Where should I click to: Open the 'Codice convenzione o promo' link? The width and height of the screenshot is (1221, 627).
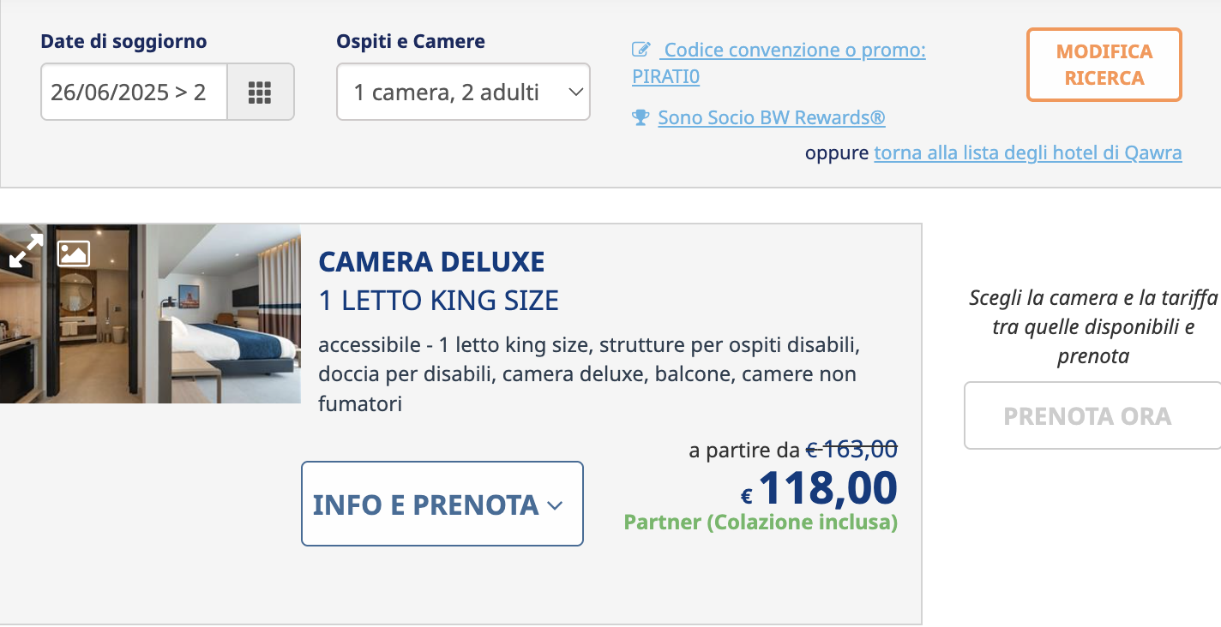pos(795,50)
